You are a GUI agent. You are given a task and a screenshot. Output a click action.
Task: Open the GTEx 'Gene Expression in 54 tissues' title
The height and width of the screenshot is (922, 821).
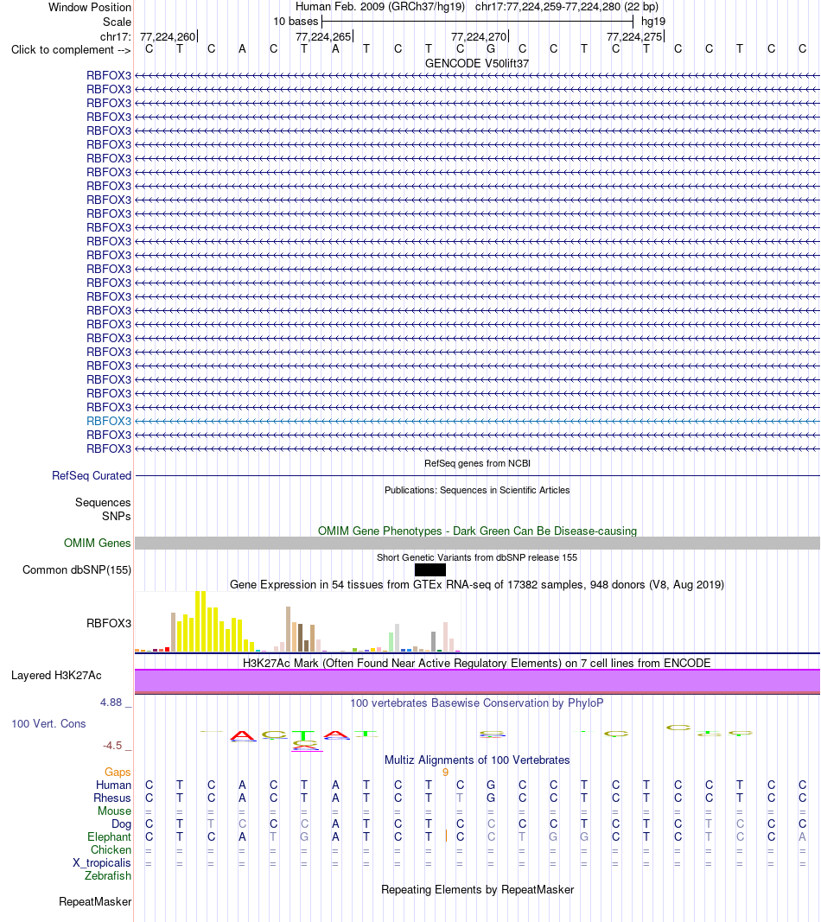(477, 584)
